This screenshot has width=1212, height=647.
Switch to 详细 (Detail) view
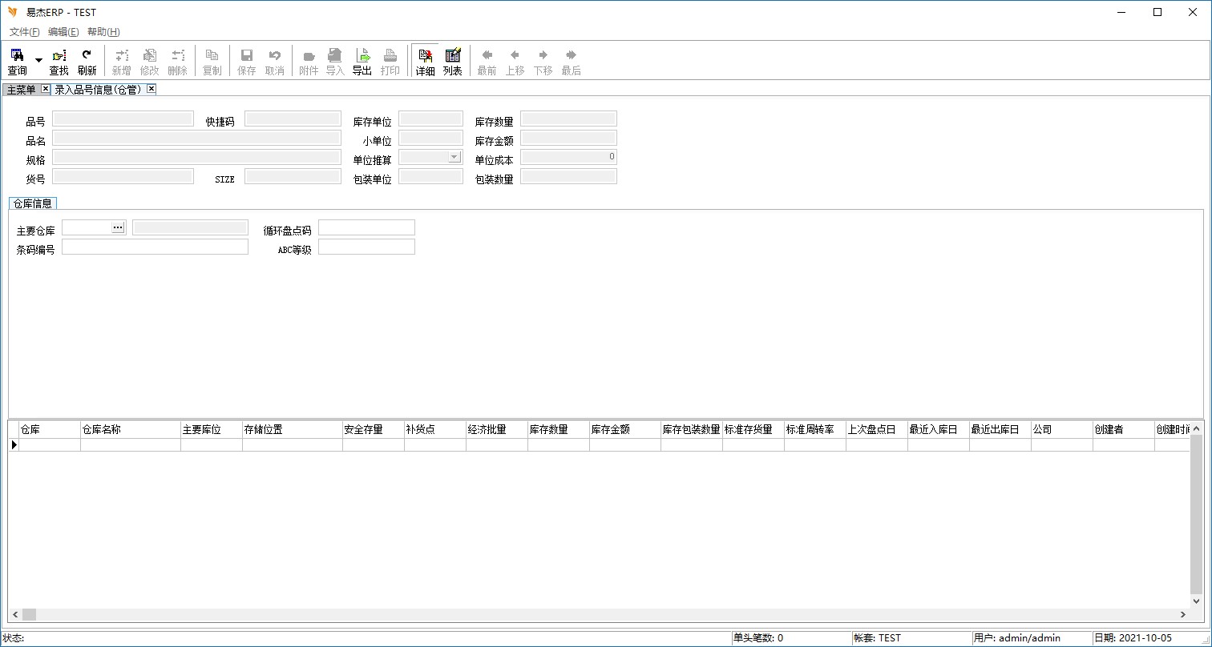point(425,62)
